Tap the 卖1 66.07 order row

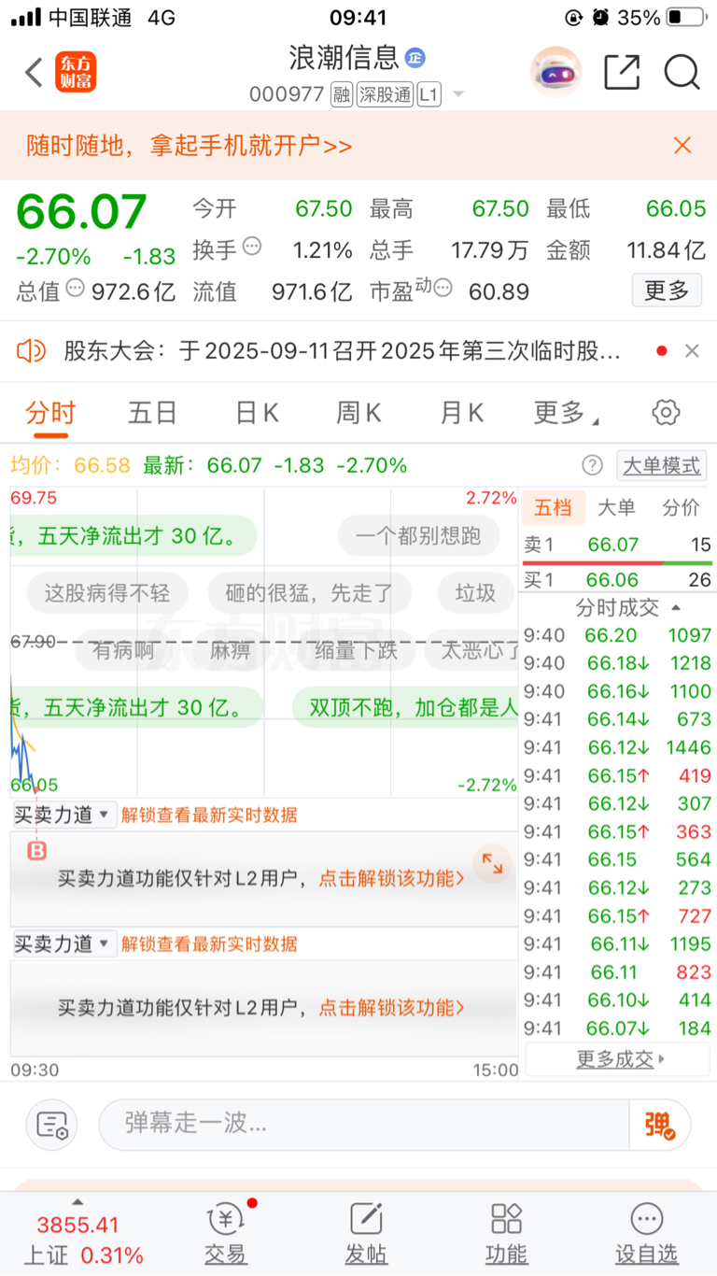(617, 545)
